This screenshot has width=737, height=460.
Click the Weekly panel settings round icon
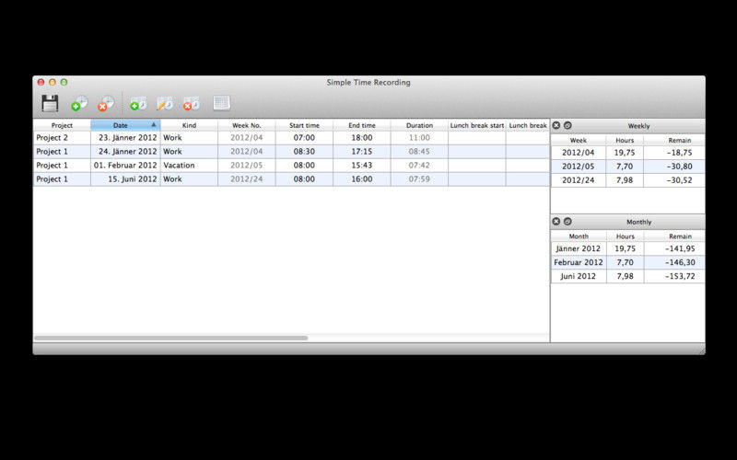click(x=567, y=125)
